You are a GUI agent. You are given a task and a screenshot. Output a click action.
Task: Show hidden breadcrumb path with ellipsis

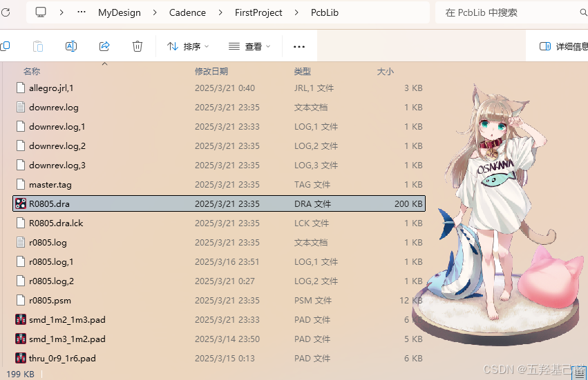click(82, 12)
